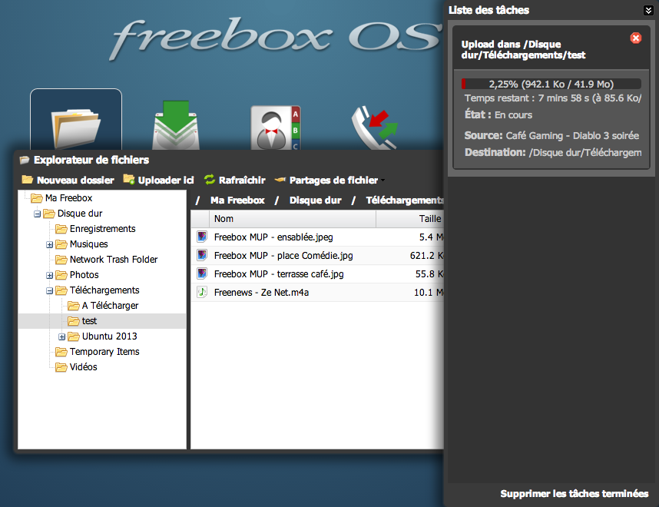Click the Nouveau dossier button
The width and height of the screenshot is (659, 507).
(x=68, y=180)
